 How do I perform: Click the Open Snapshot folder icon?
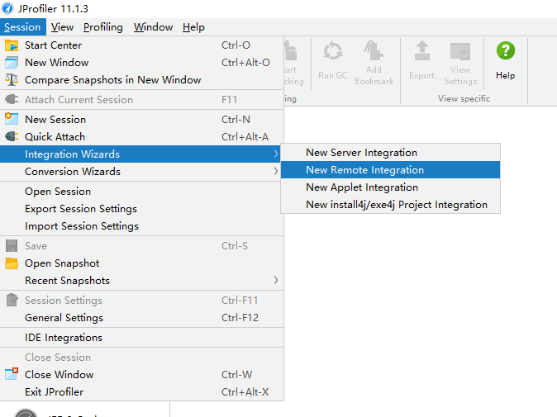(x=12, y=263)
